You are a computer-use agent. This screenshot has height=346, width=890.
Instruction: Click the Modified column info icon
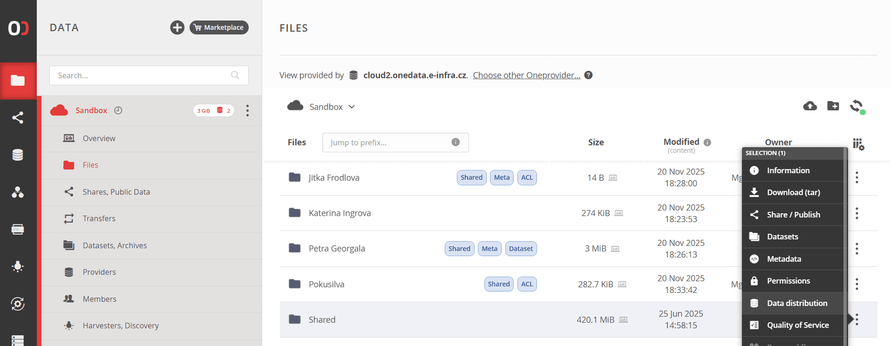click(707, 142)
